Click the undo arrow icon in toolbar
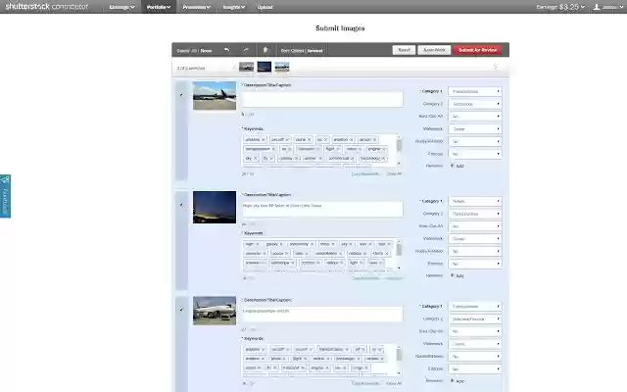The image size is (627, 392). (227, 50)
